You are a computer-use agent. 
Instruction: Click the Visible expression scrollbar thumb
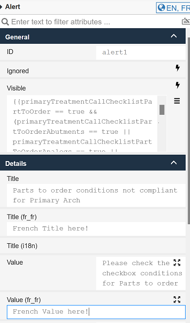[x=162, y=109]
